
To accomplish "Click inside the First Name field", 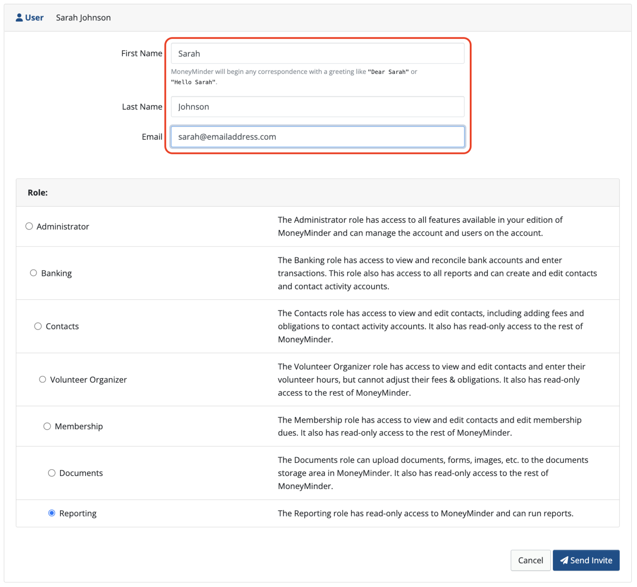I will click(317, 53).
